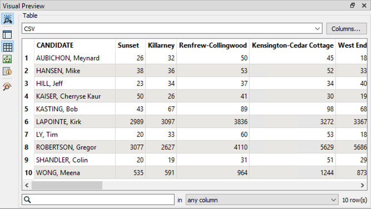The height and width of the screenshot is (209, 371).
Task: Toggle the data preview window icon
Action: (x=7, y=35)
